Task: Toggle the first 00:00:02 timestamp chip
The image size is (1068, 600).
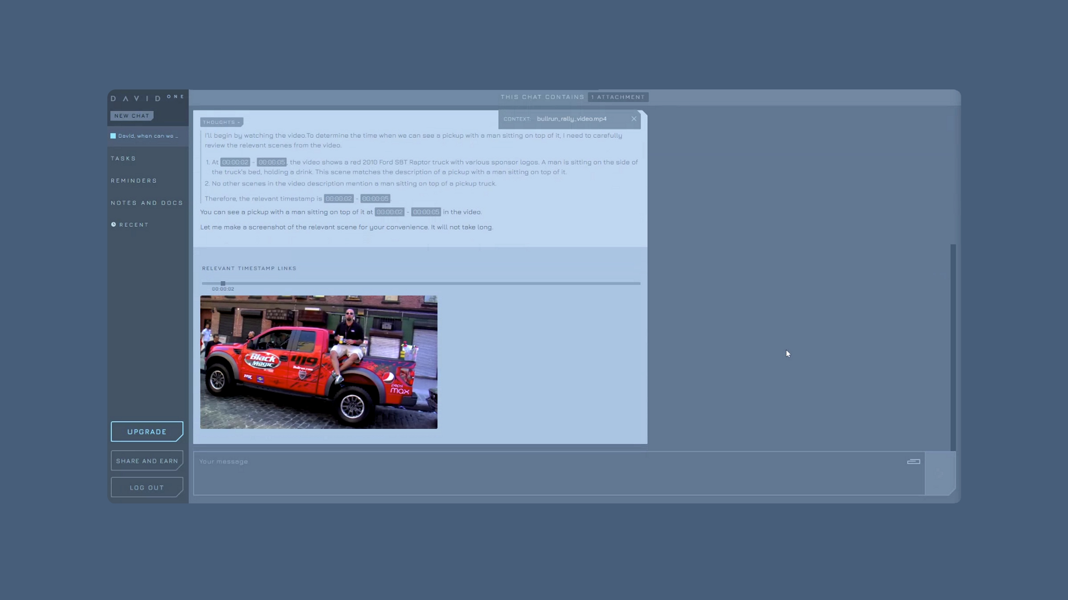Action: [234, 162]
